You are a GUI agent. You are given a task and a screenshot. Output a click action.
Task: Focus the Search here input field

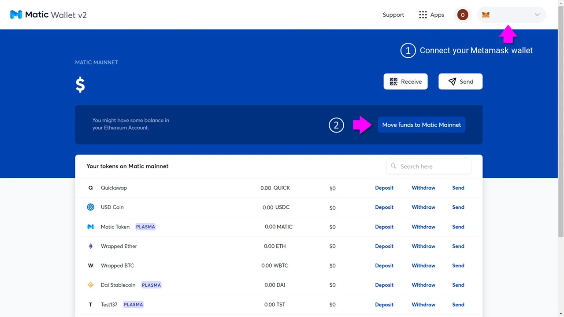click(x=429, y=166)
